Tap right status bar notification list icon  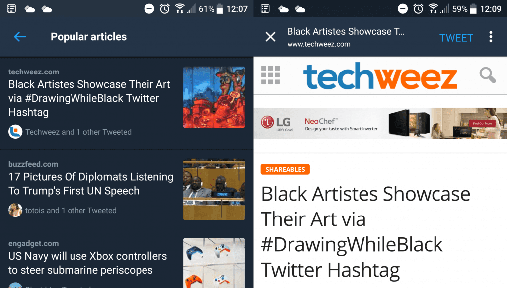coord(265,9)
